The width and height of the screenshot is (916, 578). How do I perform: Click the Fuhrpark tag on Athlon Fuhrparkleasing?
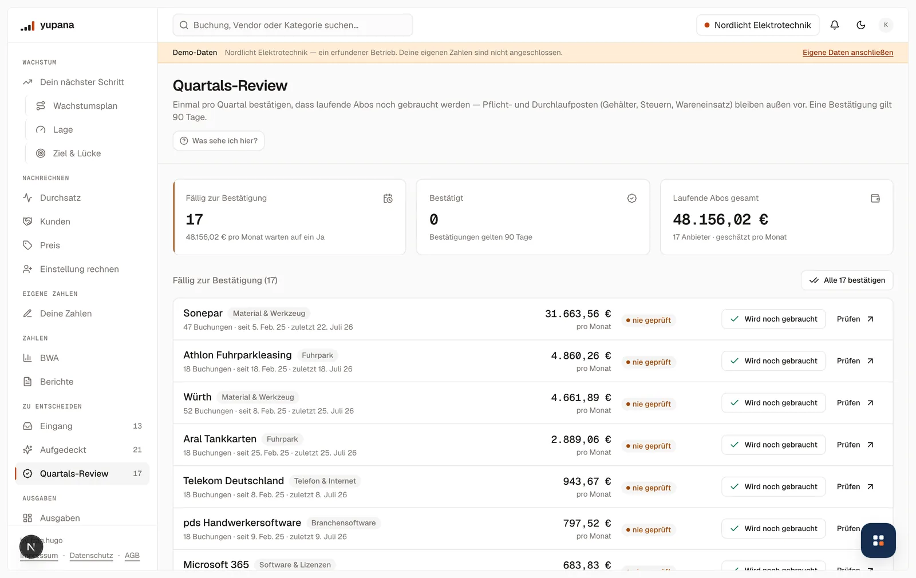tap(317, 355)
